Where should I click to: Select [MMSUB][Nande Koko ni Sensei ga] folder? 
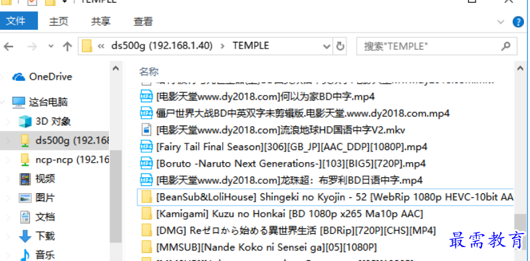pyautogui.click(x=267, y=247)
